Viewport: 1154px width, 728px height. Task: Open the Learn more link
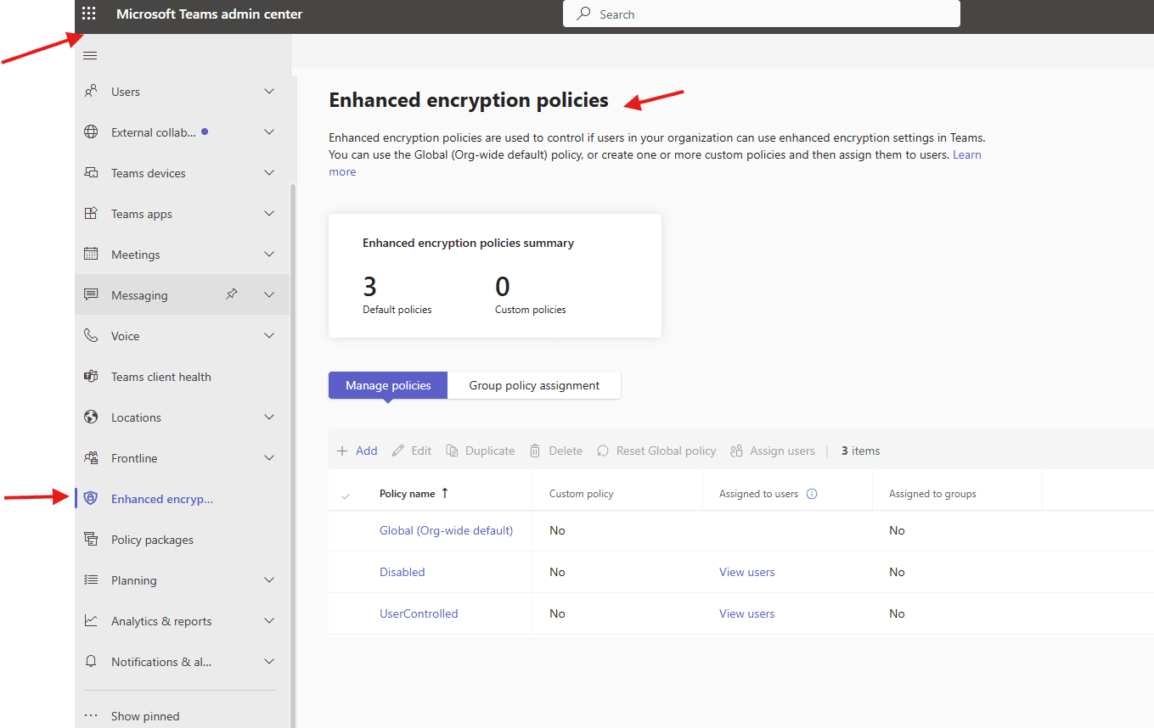pos(966,154)
